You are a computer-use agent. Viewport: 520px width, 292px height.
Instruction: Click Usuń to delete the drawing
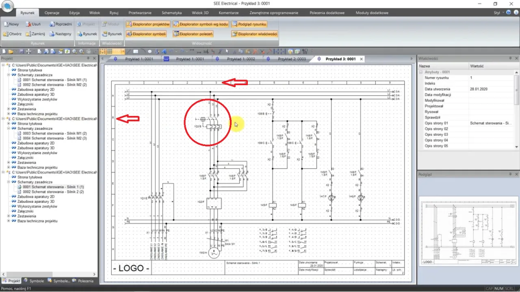(32, 24)
